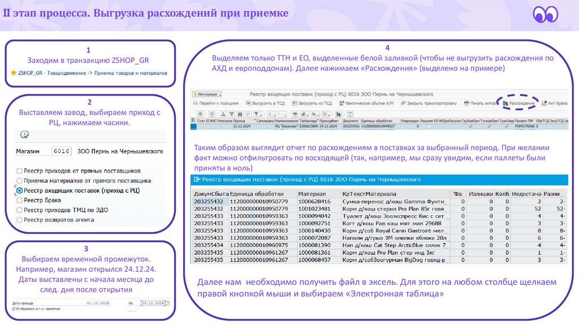Click the chart graphic icon in ALV toolbar

click(x=339, y=114)
